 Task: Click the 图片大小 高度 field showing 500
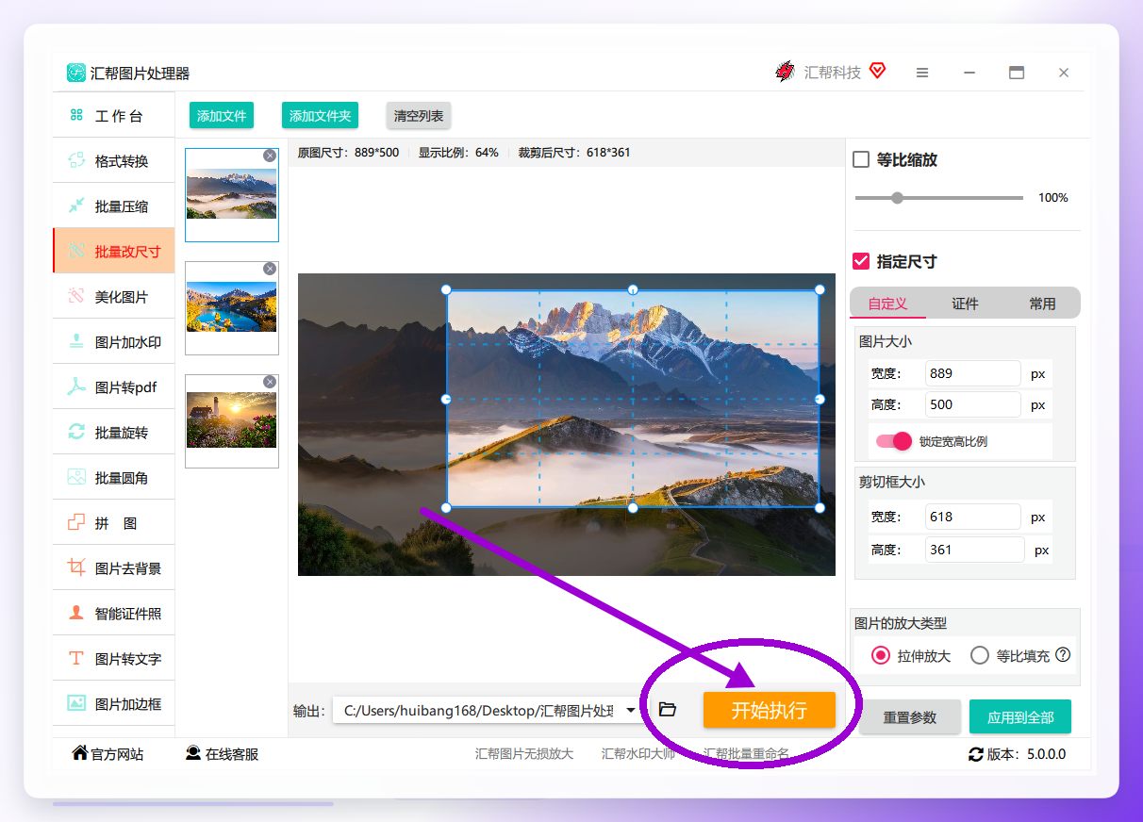pyautogui.click(x=973, y=404)
